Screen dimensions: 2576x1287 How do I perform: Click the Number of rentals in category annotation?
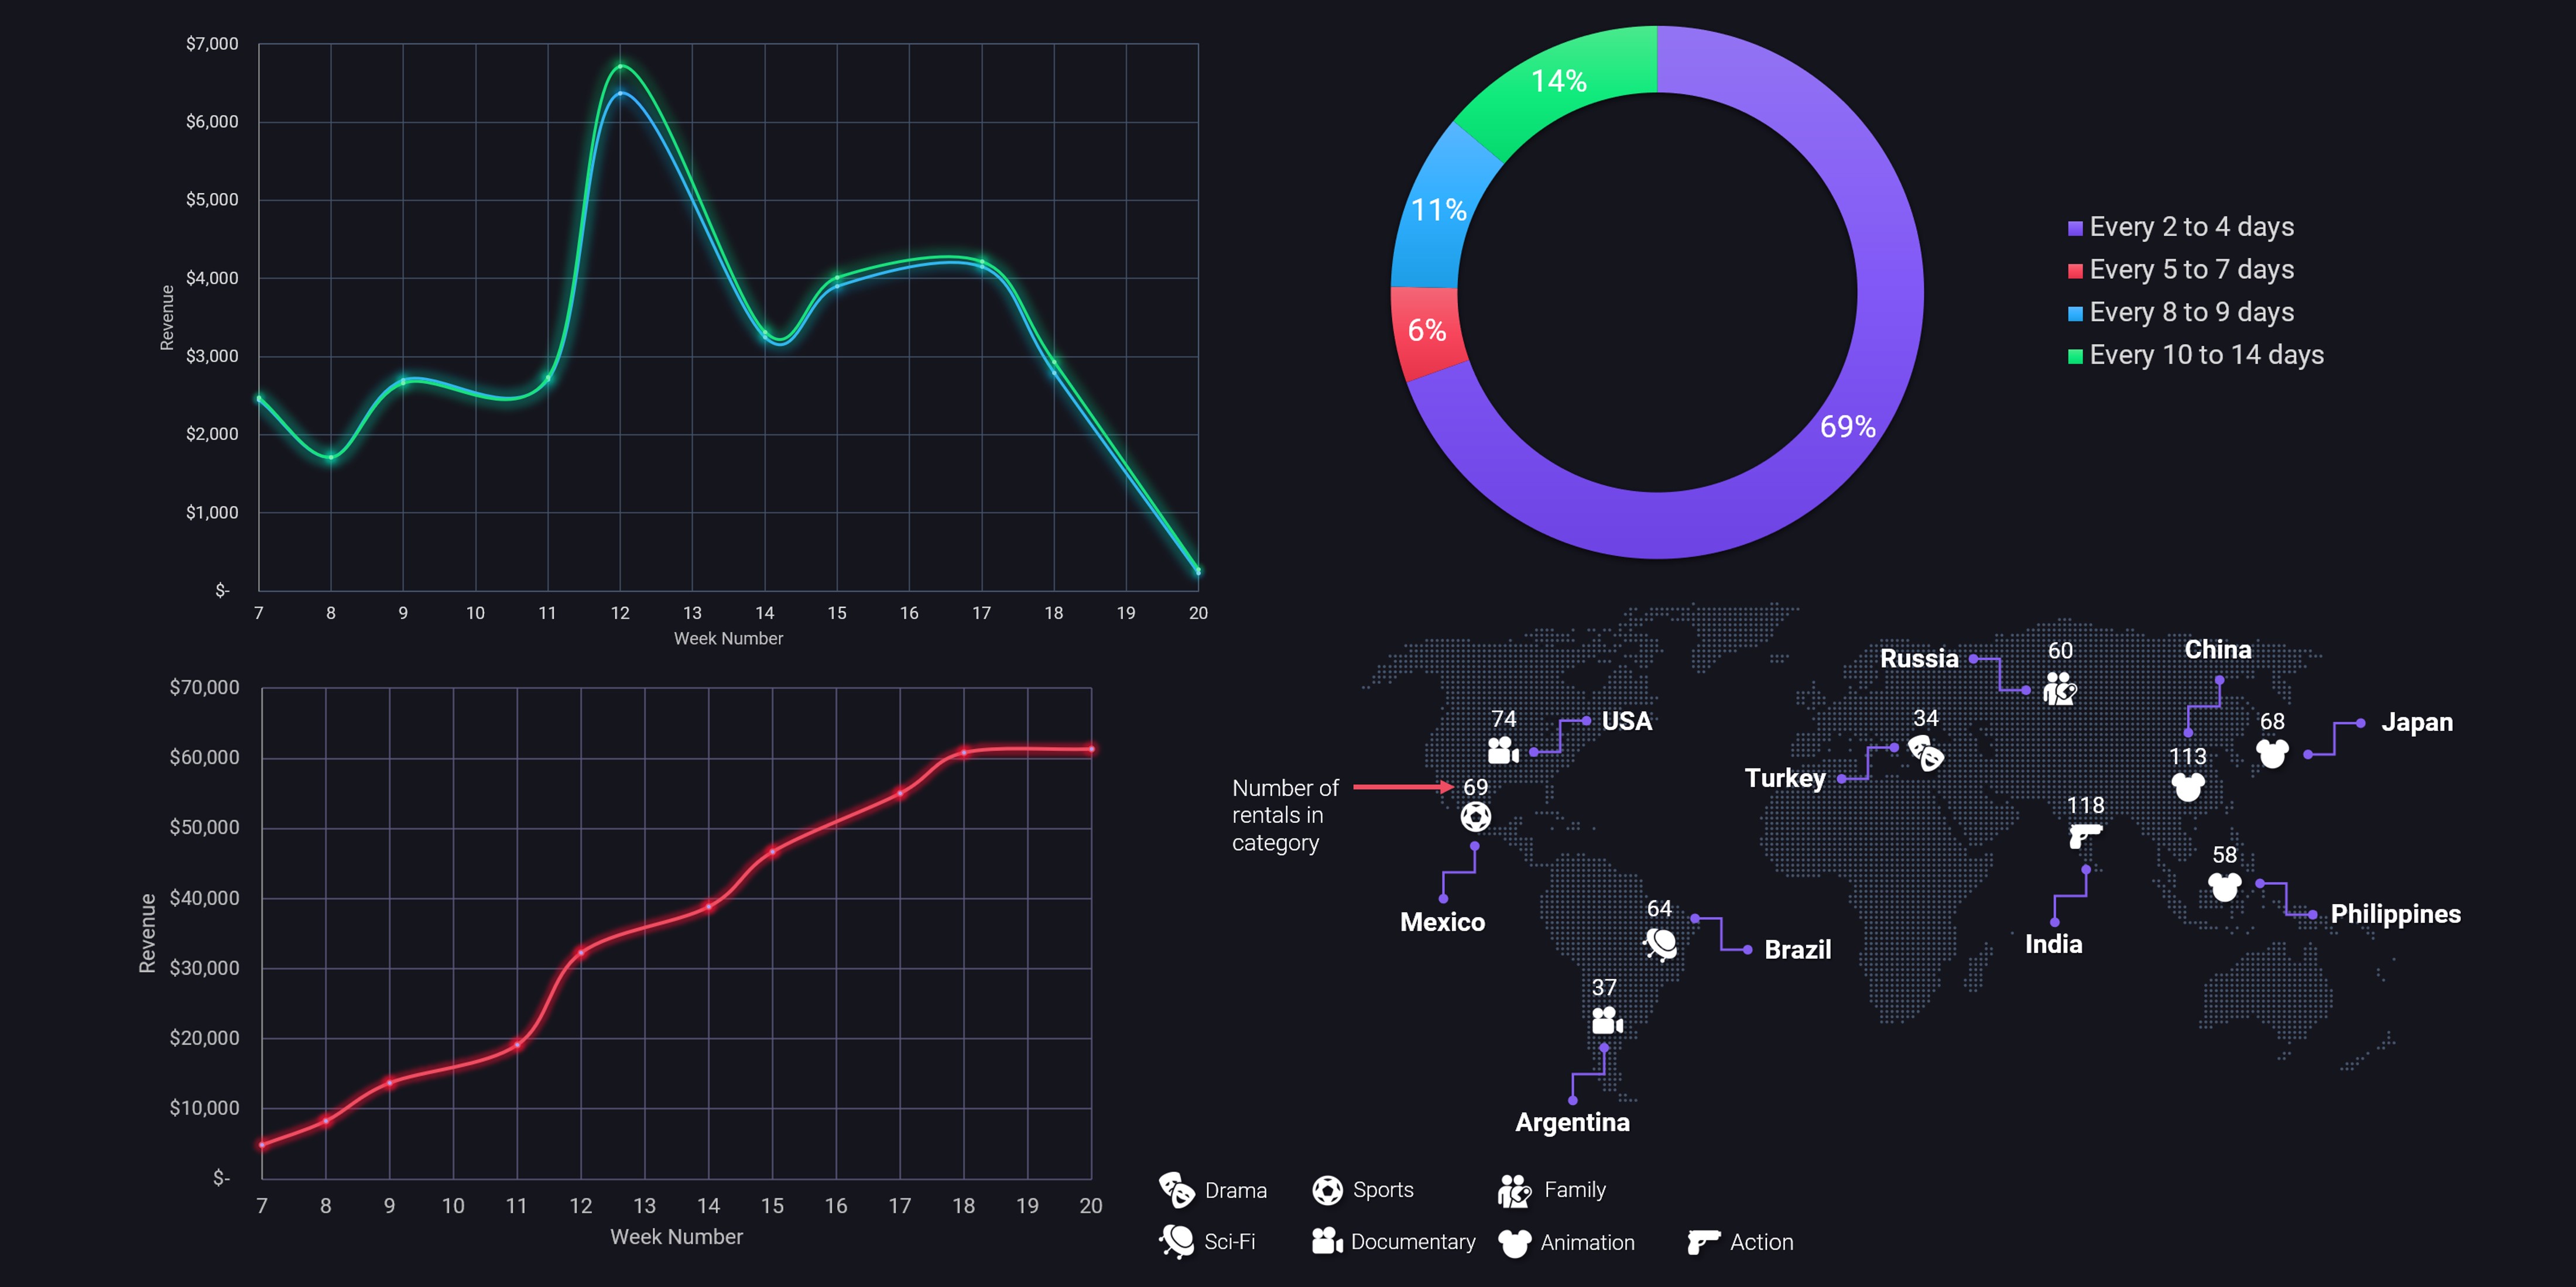coord(1285,815)
